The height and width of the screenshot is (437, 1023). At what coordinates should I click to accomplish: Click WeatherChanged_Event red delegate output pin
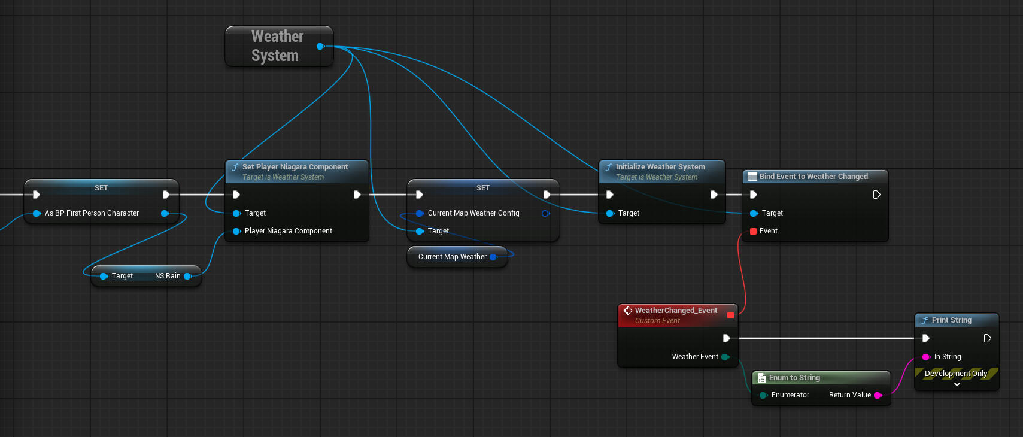730,315
